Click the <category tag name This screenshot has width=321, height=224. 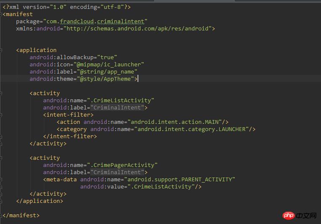pyautogui.click(x=72, y=129)
